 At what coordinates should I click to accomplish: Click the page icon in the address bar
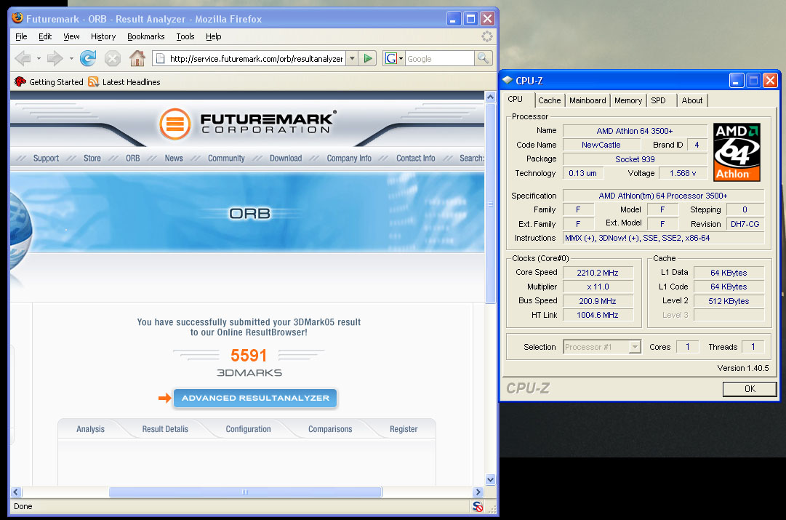click(161, 59)
